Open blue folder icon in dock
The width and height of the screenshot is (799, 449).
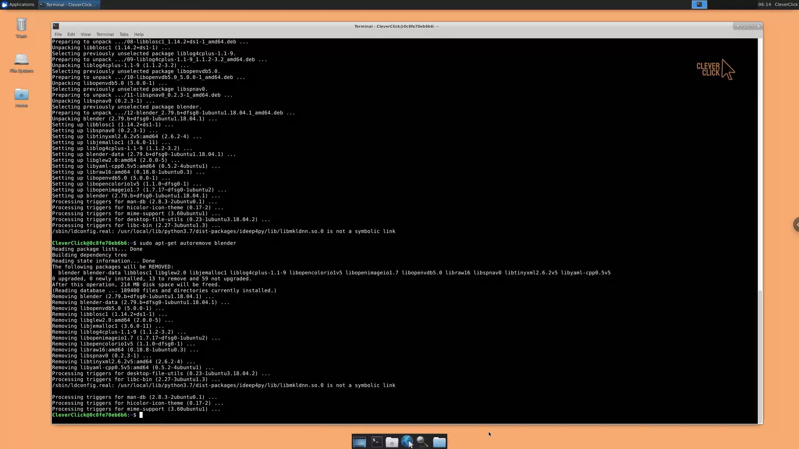tap(439, 442)
